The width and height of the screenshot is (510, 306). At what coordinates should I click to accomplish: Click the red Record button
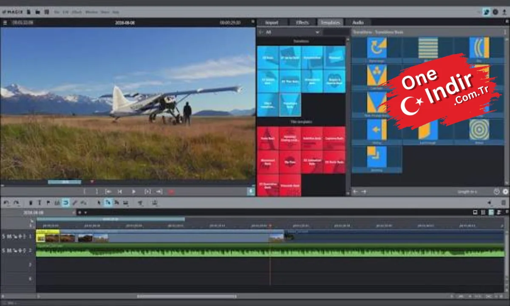[x=171, y=192]
